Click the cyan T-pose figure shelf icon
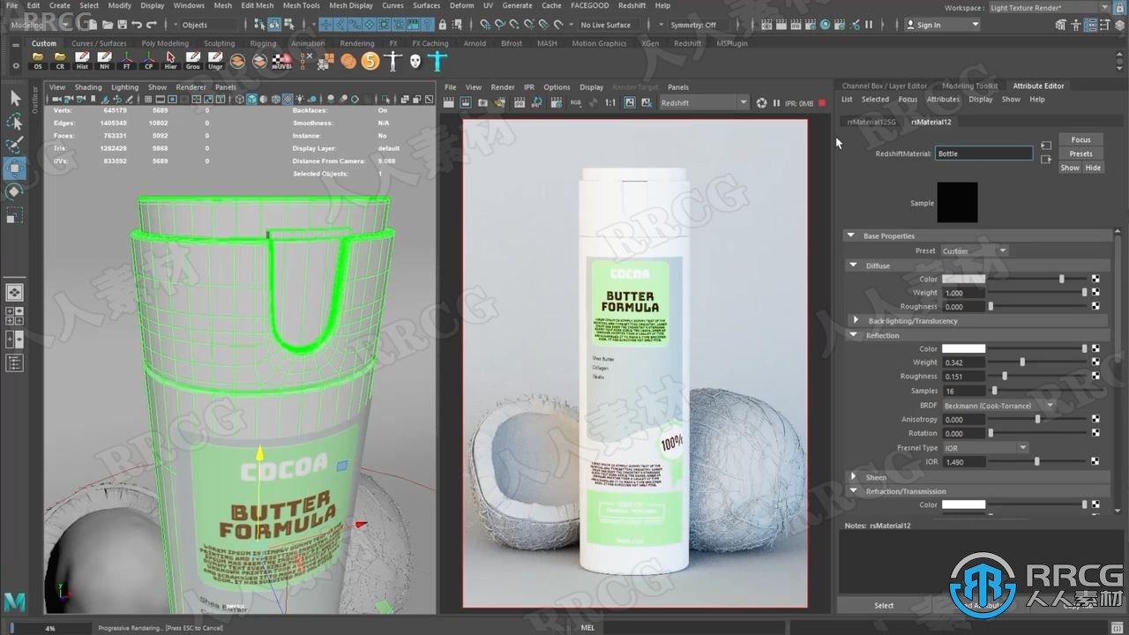The height and width of the screenshot is (635, 1129). pos(437,61)
